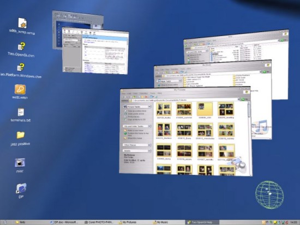
Task: Collapse the Picture Tasks panel header
Action: (x=137, y=107)
